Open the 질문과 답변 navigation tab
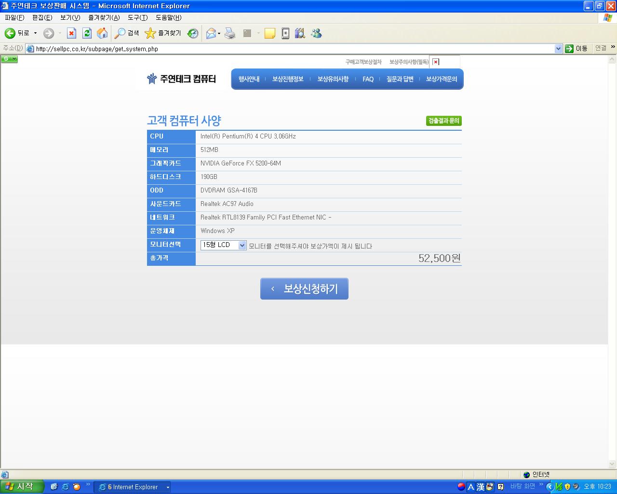 tap(400, 79)
